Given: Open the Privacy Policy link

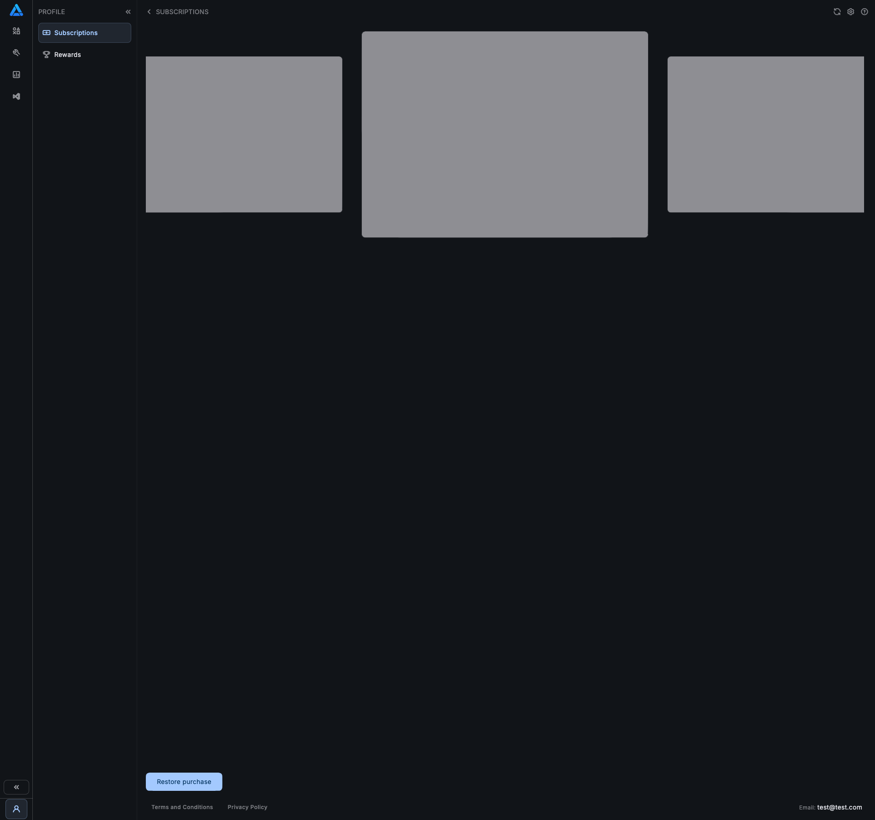Looking at the screenshot, I should click(x=247, y=807).
